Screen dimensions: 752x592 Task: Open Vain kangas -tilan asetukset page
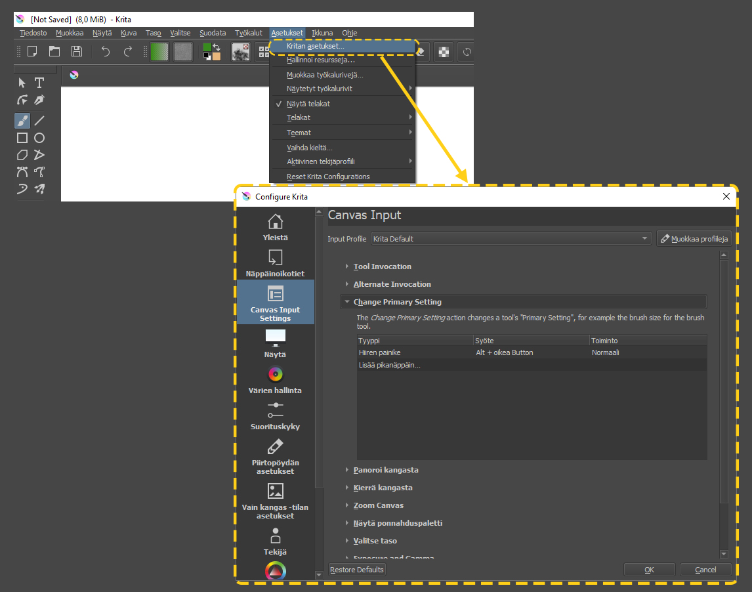[x=276, y=500]
